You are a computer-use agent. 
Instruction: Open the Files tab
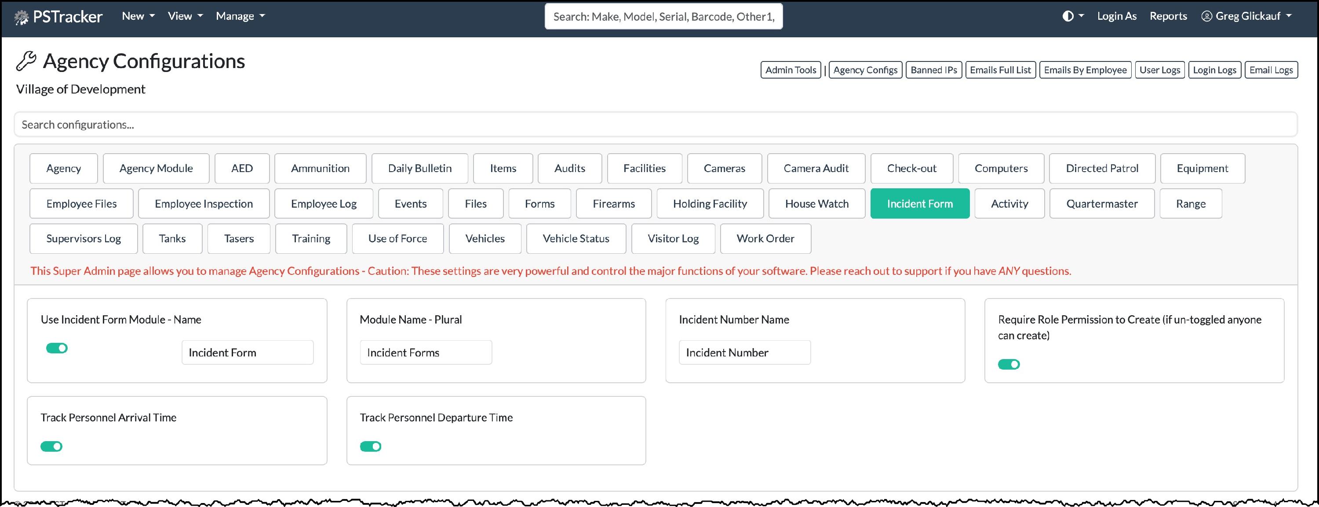pos(476,203)
